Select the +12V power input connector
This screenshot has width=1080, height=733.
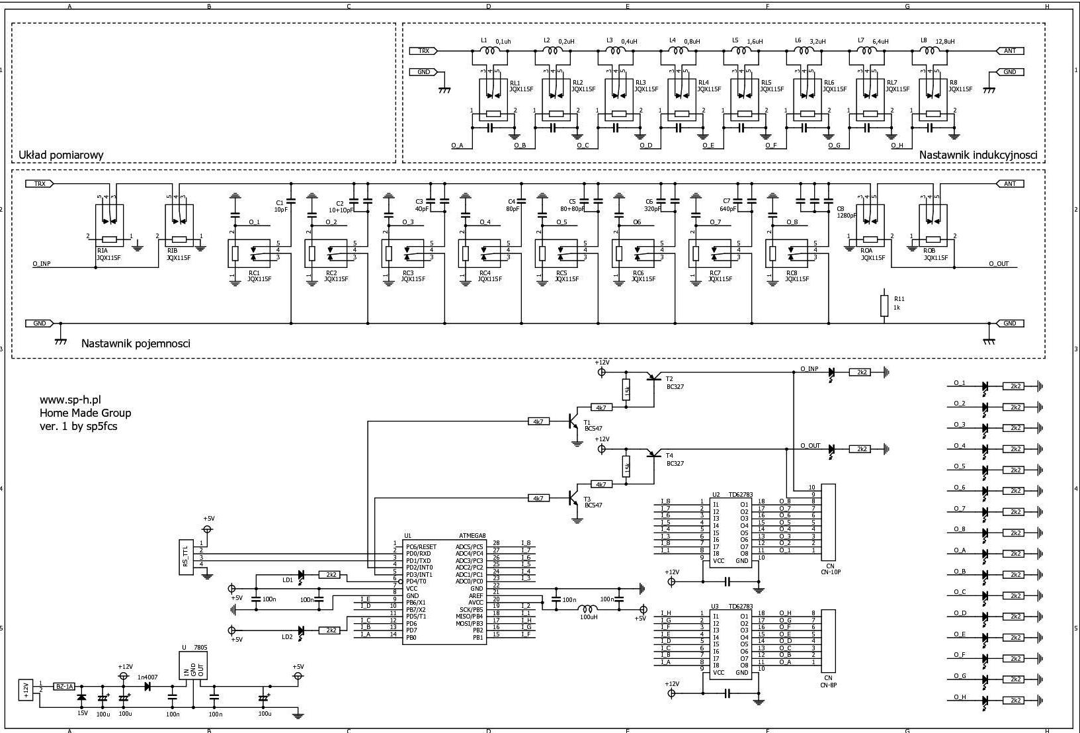(x=26, y=689)
